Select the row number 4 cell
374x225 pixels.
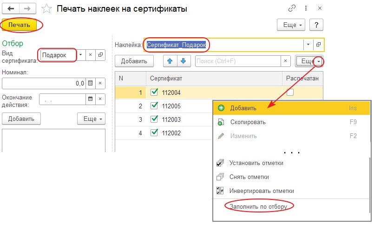coord(131,133)
